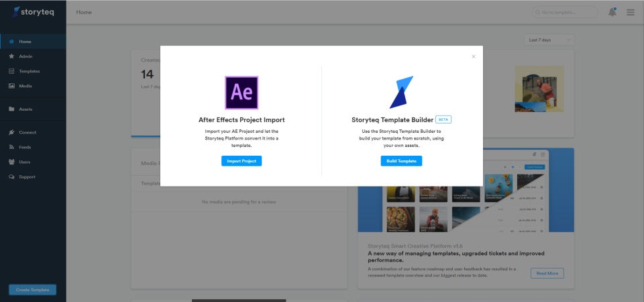Click the Import Project button
644x302 pixels.
(241, 161)
